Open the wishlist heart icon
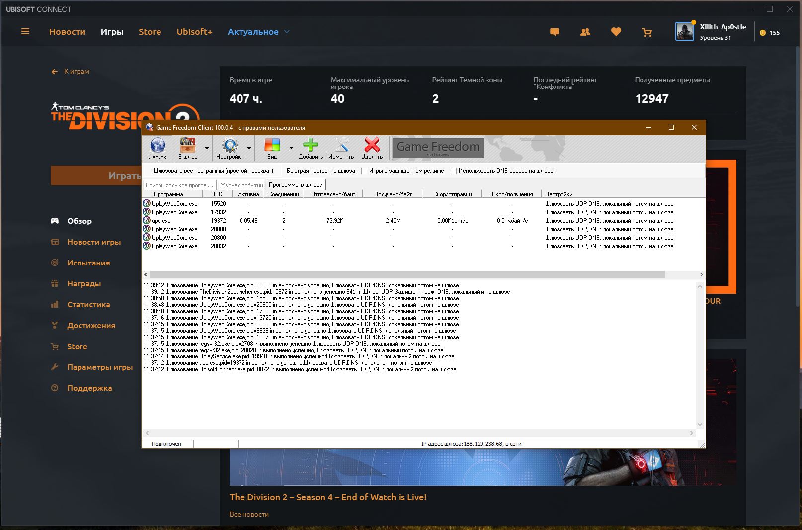 (x=616, y=32)
